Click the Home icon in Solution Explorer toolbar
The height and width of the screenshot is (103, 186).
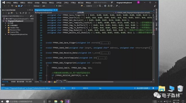(9, 13)
